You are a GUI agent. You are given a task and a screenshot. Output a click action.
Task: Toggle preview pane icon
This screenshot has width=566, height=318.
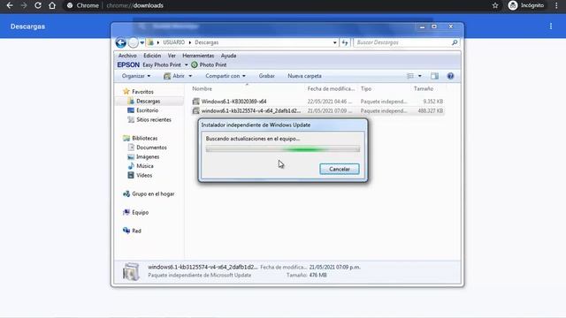tap(434, 76)
